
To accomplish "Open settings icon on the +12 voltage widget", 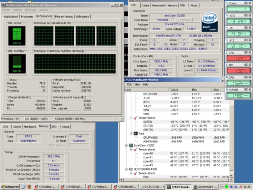I will [246, 40].
